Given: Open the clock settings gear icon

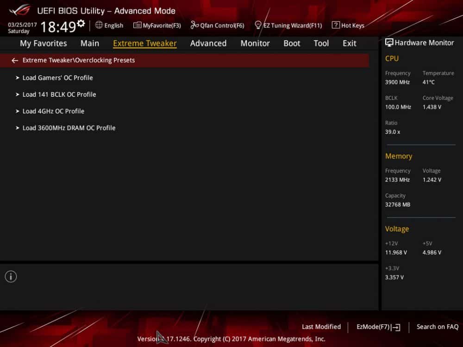Looking at the screenshot, I should coord(81,23).
